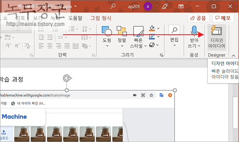Image resolution: width=239 pixels, height=142 pixels.
Task: Align paragraph text to the right
Action: point(58,46)
